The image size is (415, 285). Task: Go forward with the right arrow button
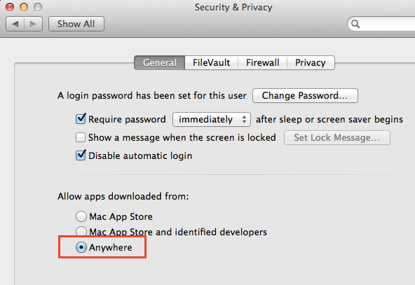click(x=34, y=24)
